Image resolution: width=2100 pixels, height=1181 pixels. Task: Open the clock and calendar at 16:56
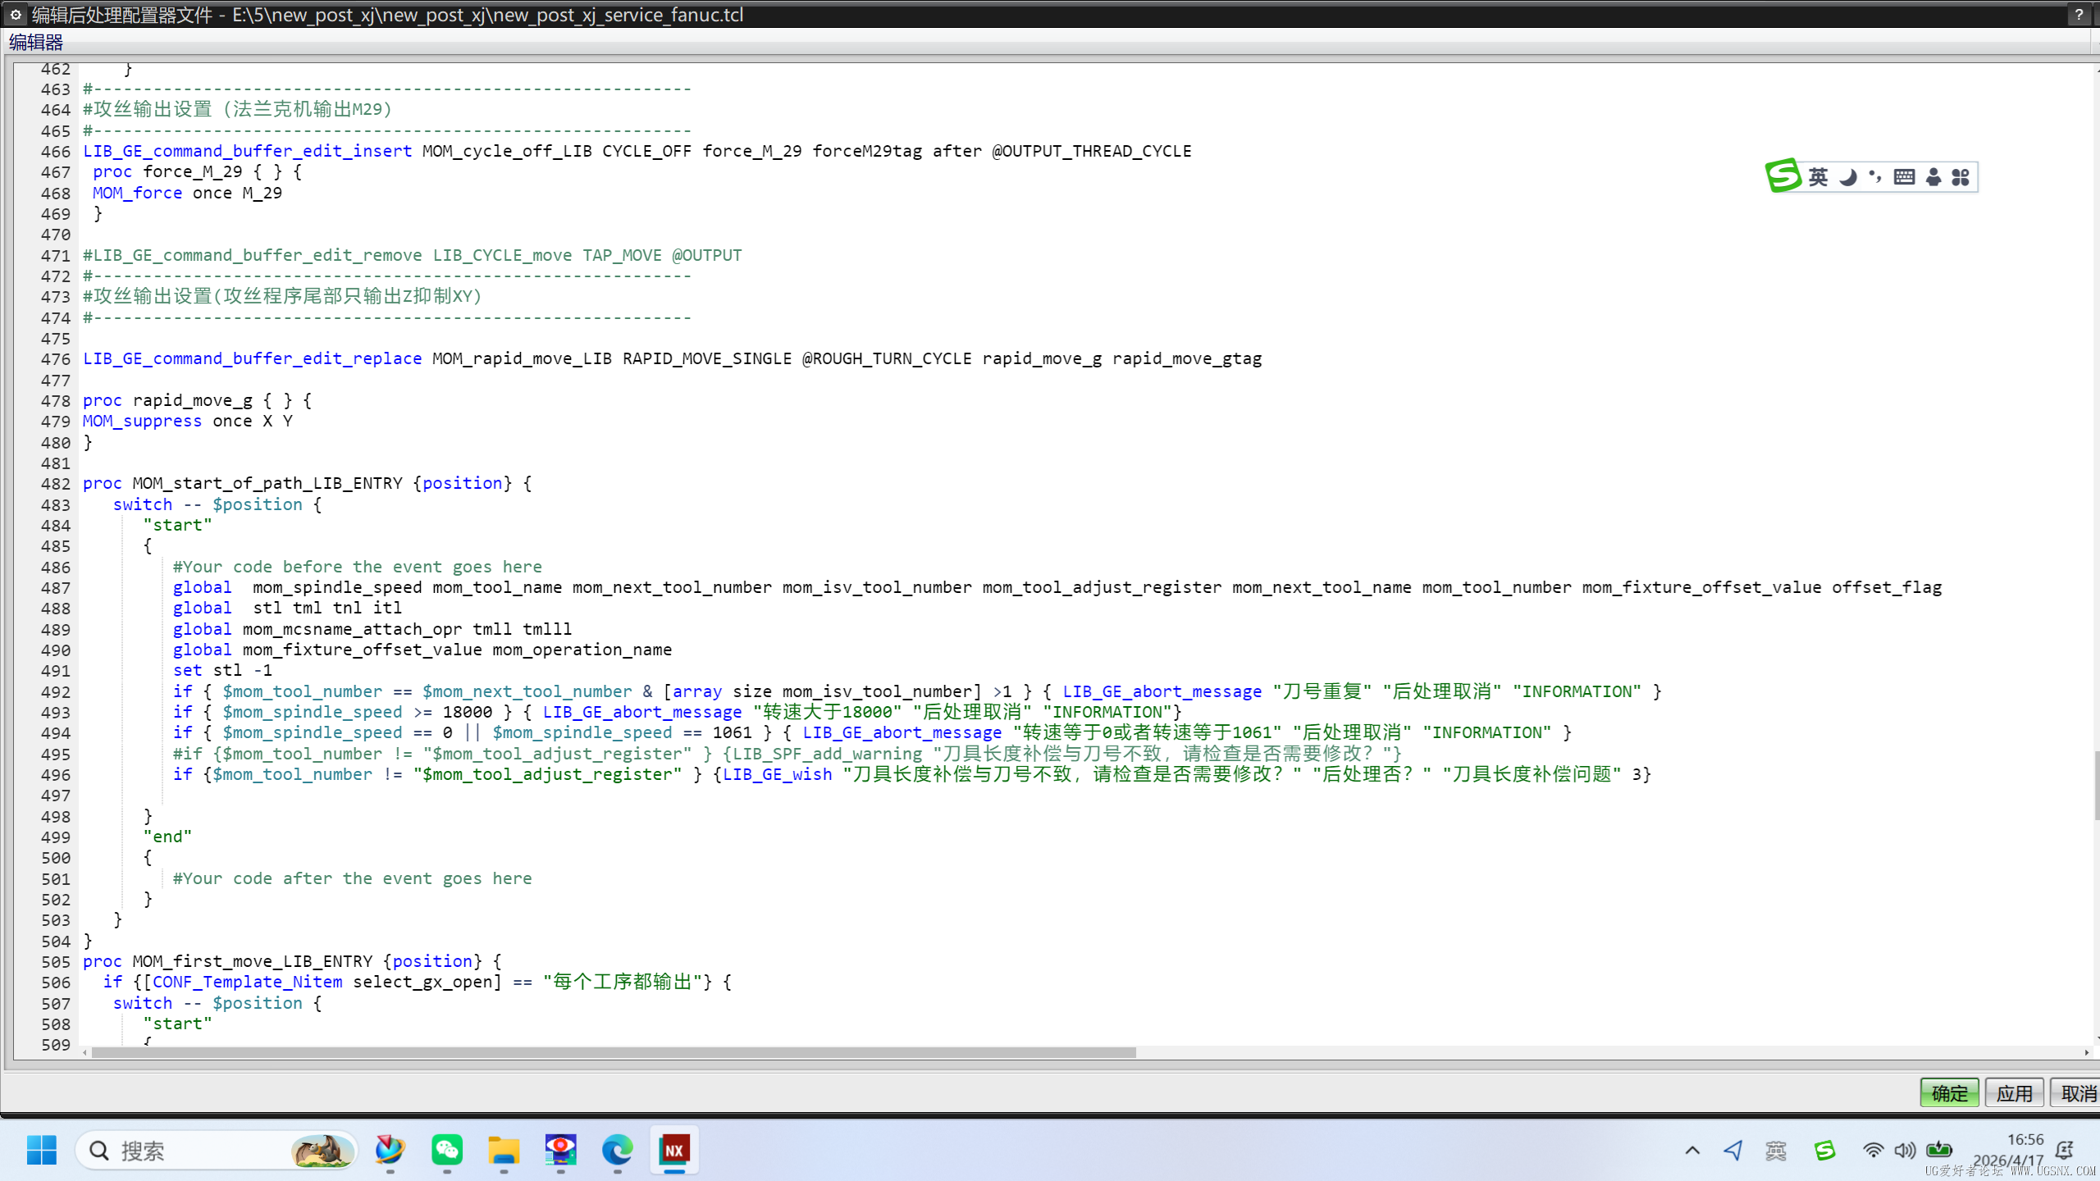pyautogui.click(x=2008, y=1150)
